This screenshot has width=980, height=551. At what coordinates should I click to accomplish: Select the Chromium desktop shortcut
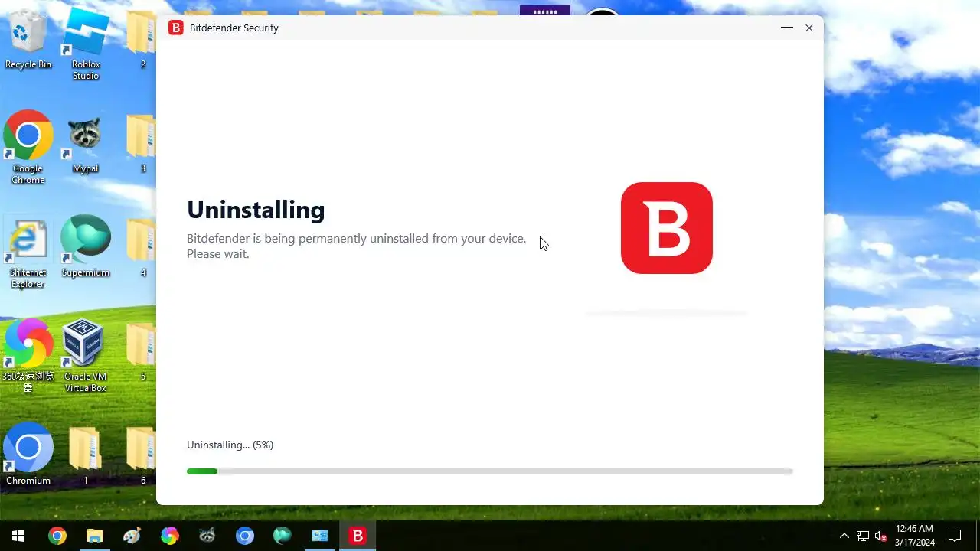(28, 454)
